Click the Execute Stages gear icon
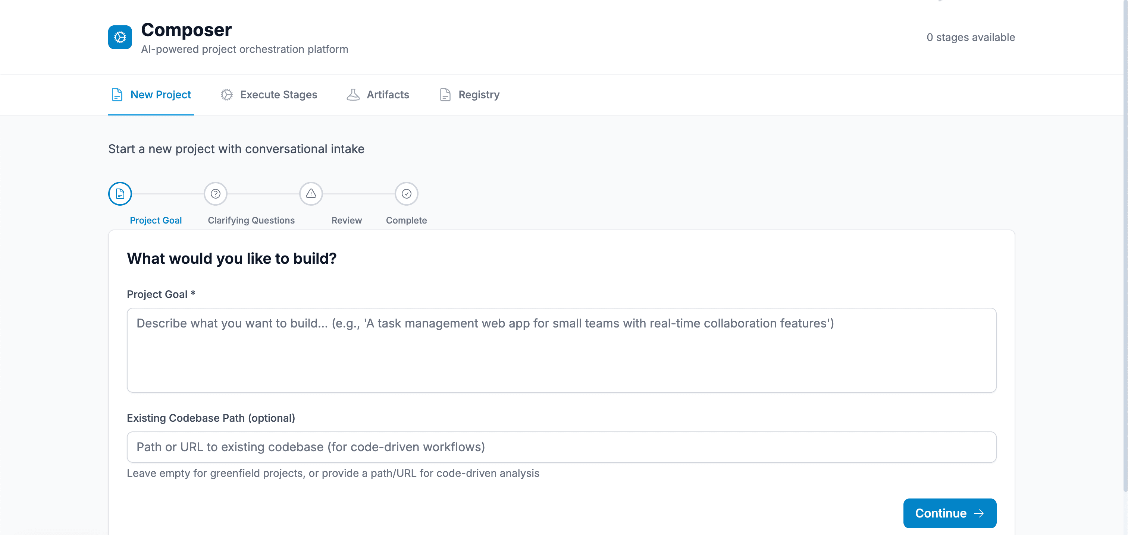The width and height of the screenshot is (1128, 535). pyautogui.click(x=226, y=95)
